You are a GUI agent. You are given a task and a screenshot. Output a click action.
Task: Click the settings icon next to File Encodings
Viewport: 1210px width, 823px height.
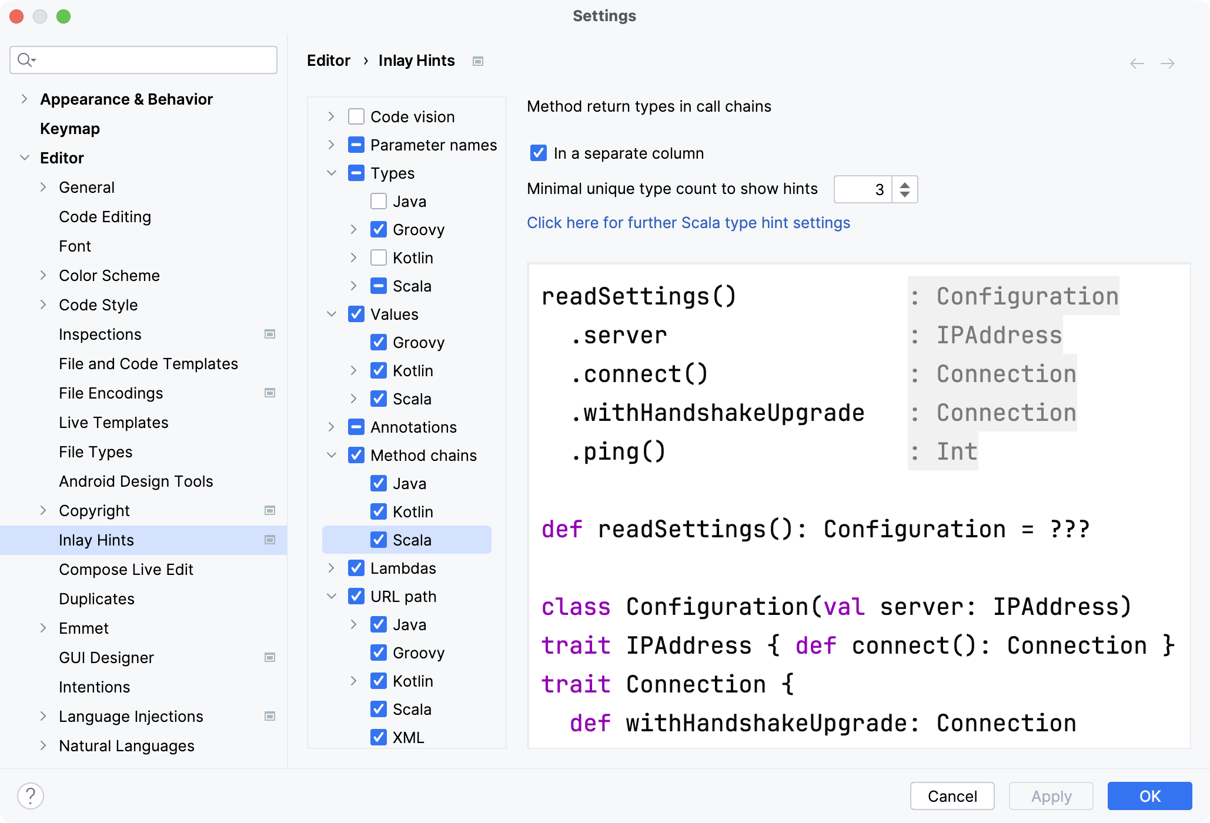(x=270, y=393)
